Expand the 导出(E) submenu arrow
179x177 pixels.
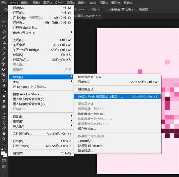click(x=72, y=76)
